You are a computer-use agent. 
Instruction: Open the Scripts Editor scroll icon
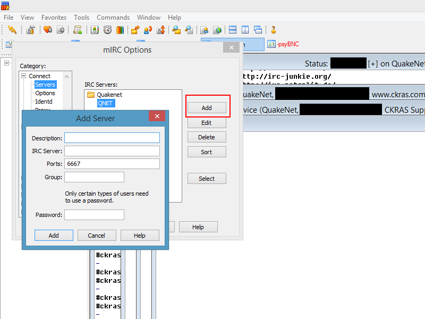pos(78,30)
